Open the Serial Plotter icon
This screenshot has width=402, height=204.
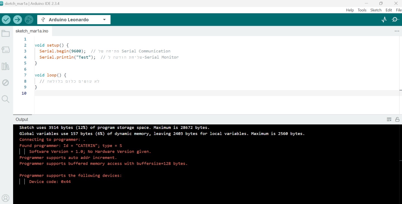pyautogui.click(x=384, y=20)
